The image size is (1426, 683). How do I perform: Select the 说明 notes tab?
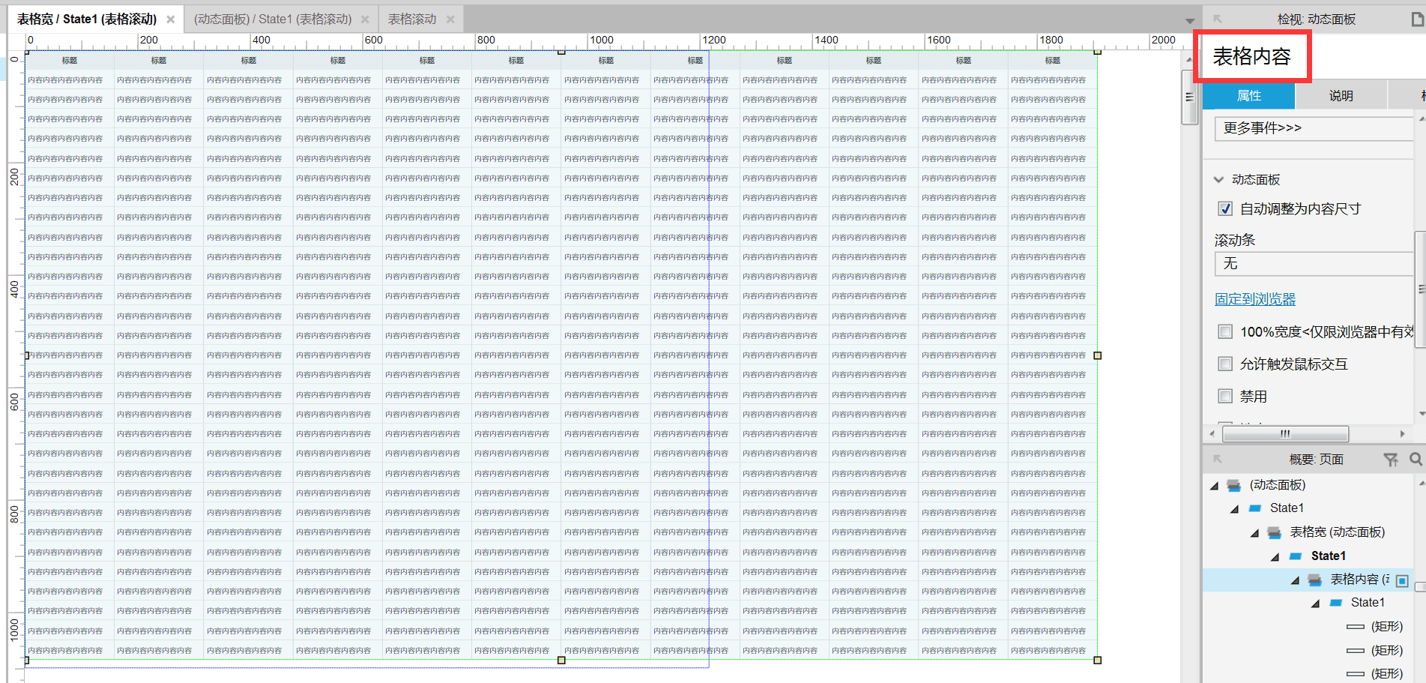click(x=1341, y=96)
